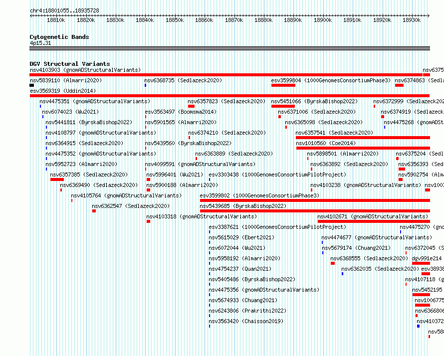Select the red bar under nsv6357385
The height and width of the screenshot is (356, 444).
[57, 179]
